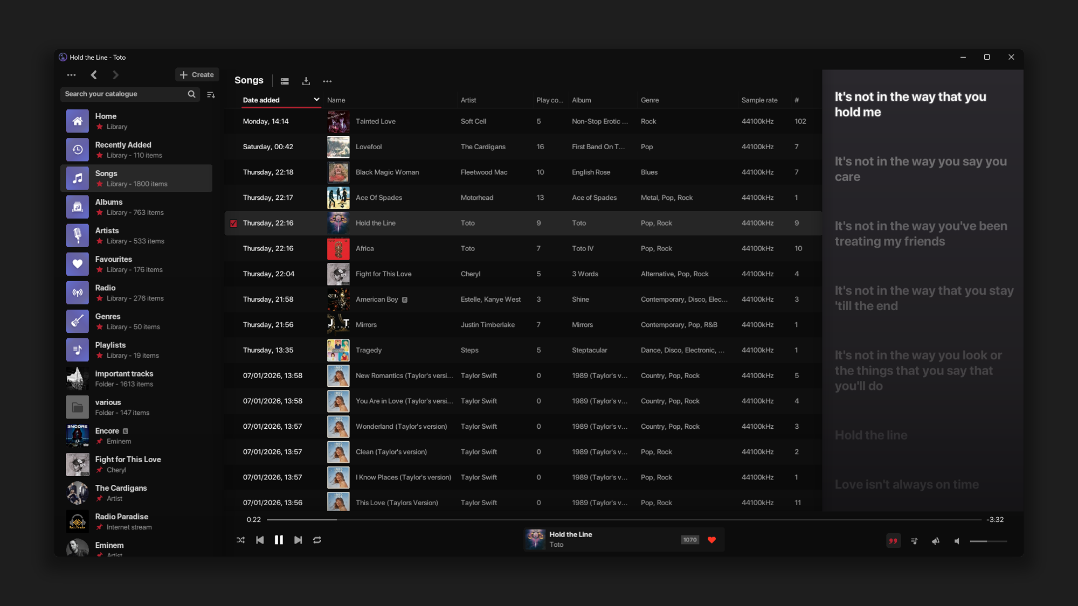Sort by Name column header
The height and width of the screenshot is (606, 1078).
click(x=336, y=100)
